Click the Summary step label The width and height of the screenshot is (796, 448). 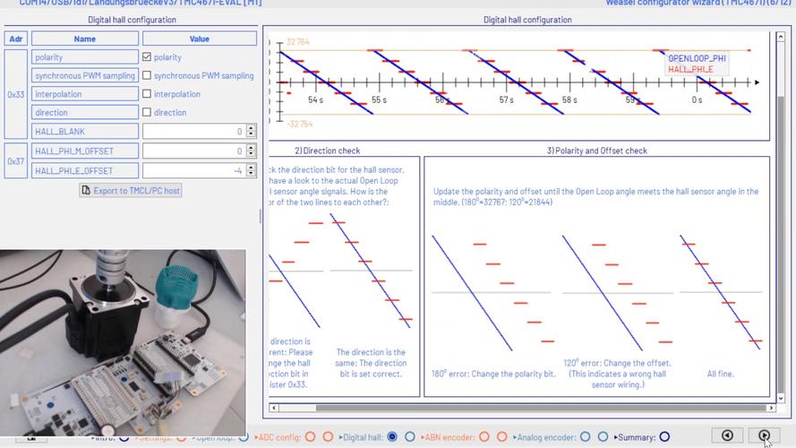(x=635, y=437)
